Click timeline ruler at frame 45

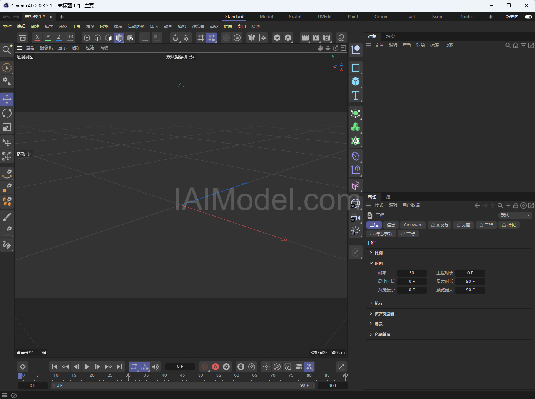(x=182, y=376)
